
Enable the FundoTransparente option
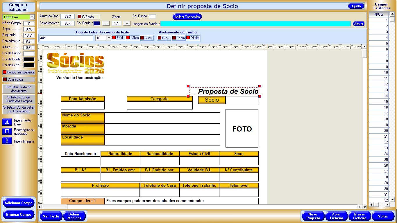point(19,72)
